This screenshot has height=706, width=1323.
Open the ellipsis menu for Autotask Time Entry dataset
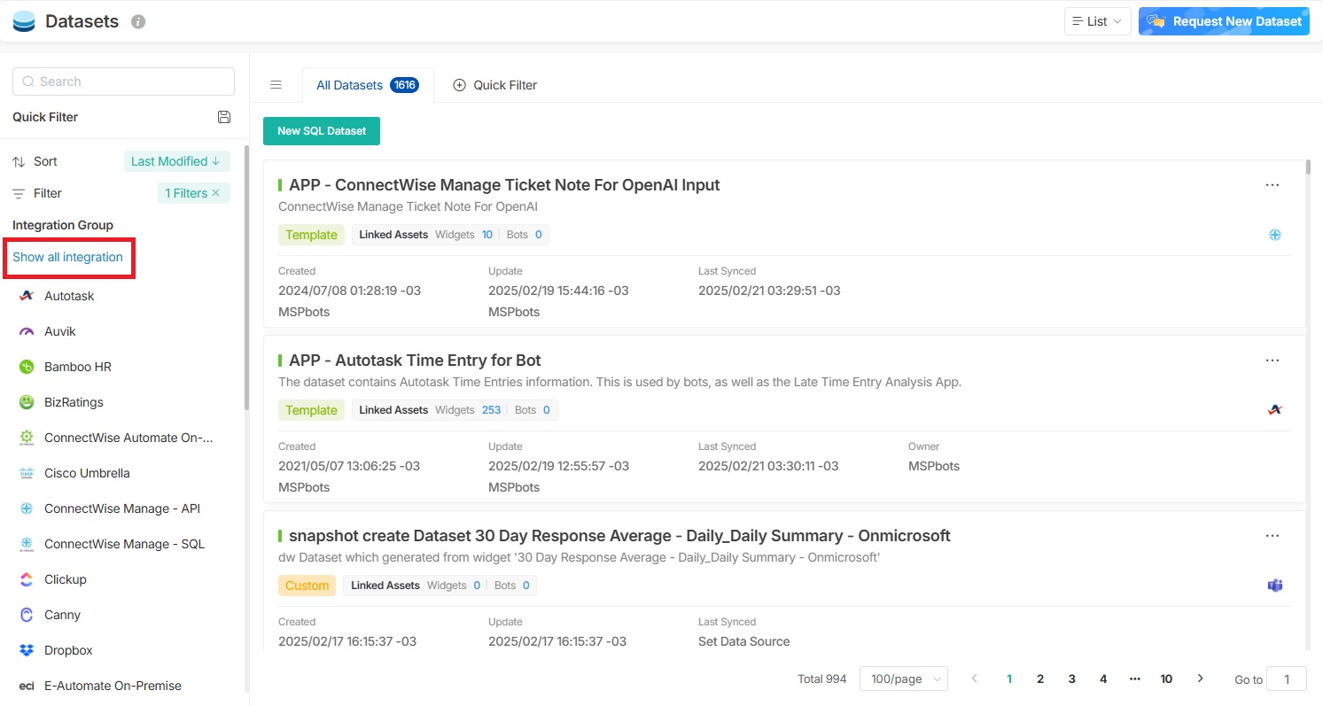coord(1272,361)
